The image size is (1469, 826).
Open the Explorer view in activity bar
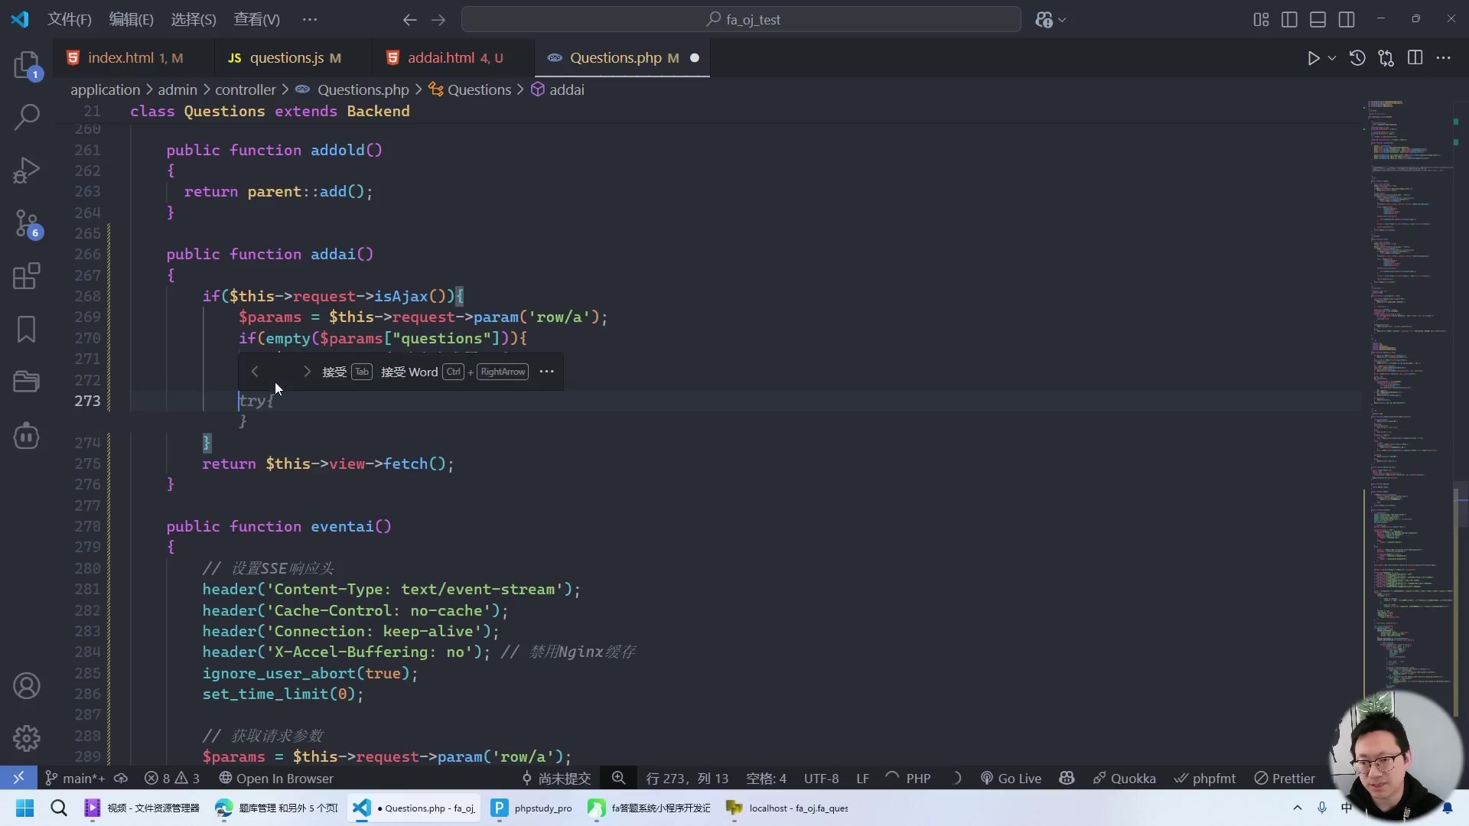click(x=27, y=65)
